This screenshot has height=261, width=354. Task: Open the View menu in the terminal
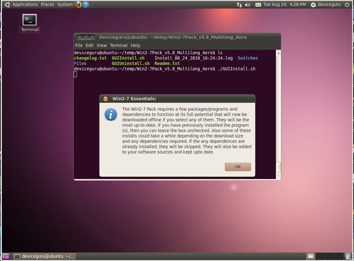pos(102,45)
